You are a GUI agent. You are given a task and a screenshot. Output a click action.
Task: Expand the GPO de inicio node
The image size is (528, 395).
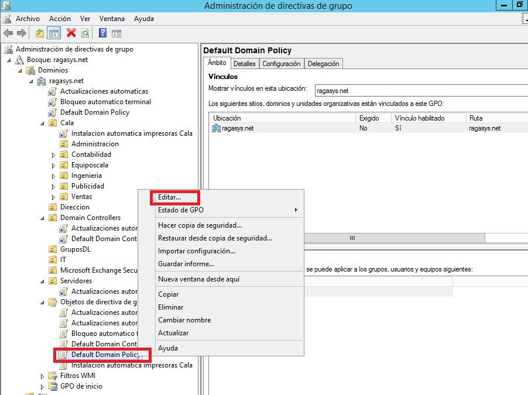pyautogui.click(x=42, y=387)
